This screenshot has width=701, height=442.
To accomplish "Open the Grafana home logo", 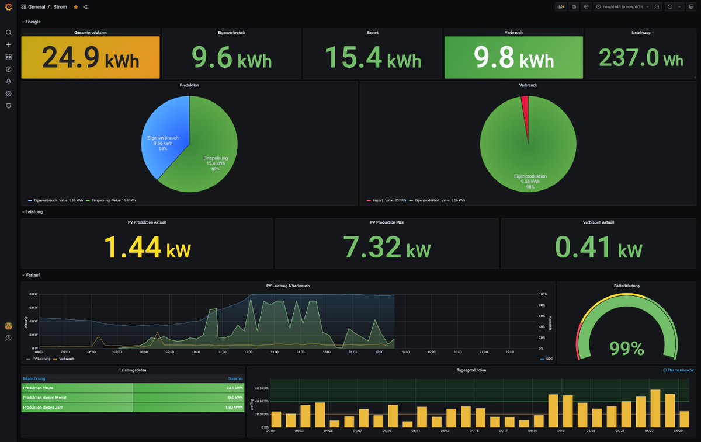I will [8, 7].
